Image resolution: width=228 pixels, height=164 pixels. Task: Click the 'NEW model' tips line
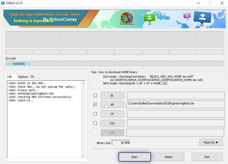[135, 83]
